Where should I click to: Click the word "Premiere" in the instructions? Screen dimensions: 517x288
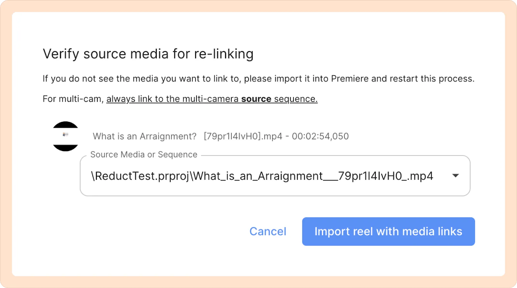click(x=350, y=79)
